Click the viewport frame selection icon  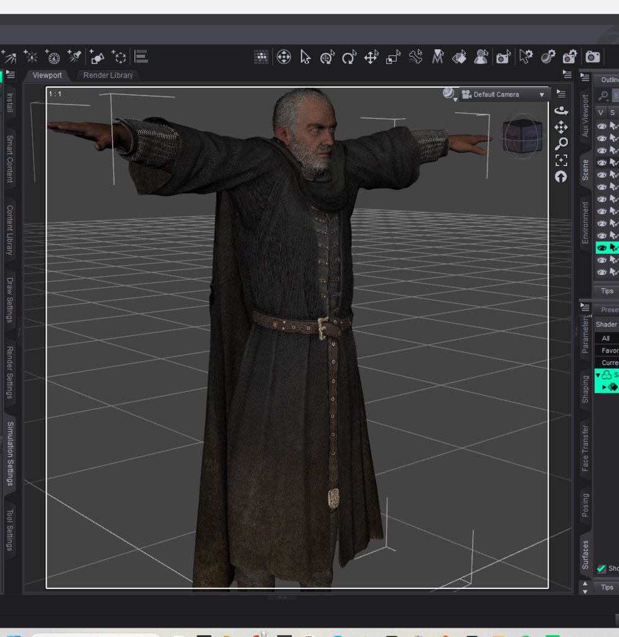[561, 160]
